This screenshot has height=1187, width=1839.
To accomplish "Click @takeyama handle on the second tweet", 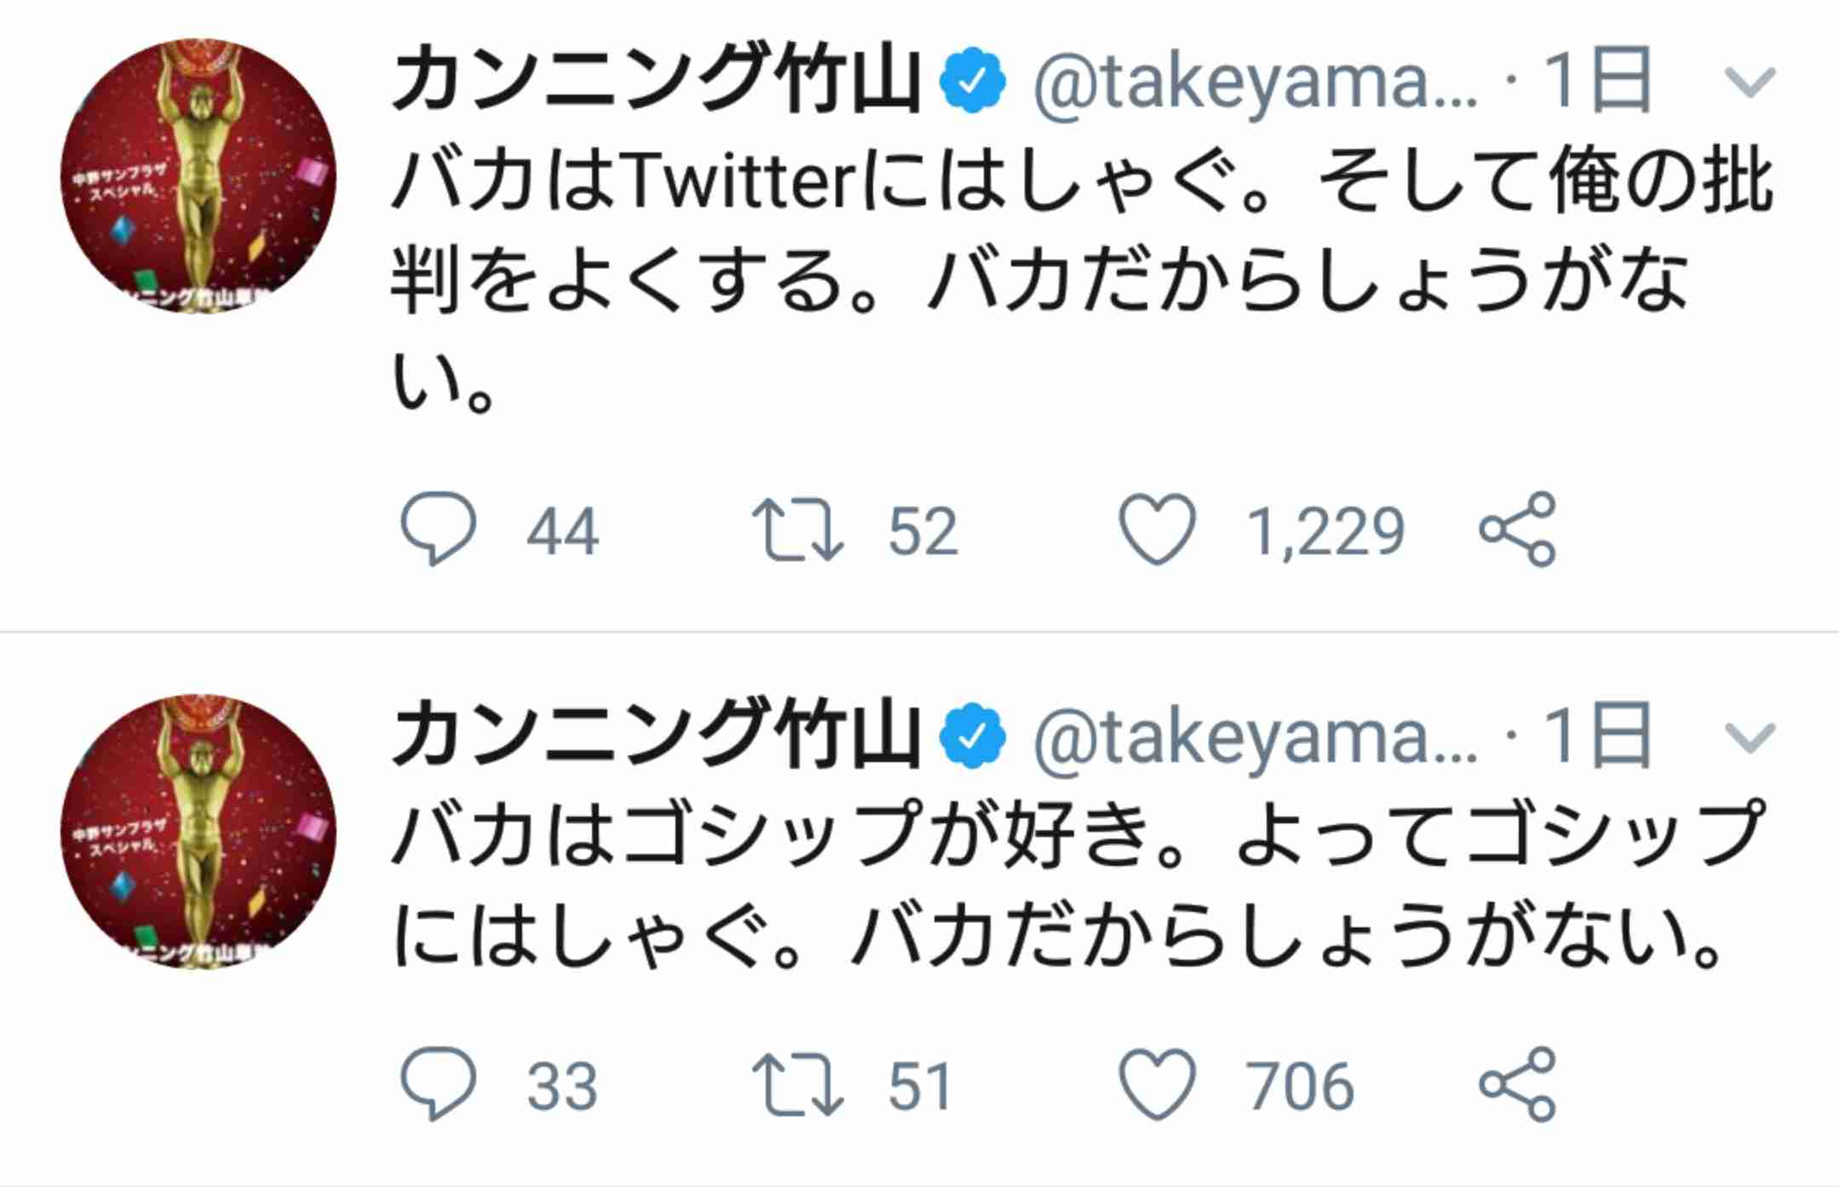I will coord(1256,739).
